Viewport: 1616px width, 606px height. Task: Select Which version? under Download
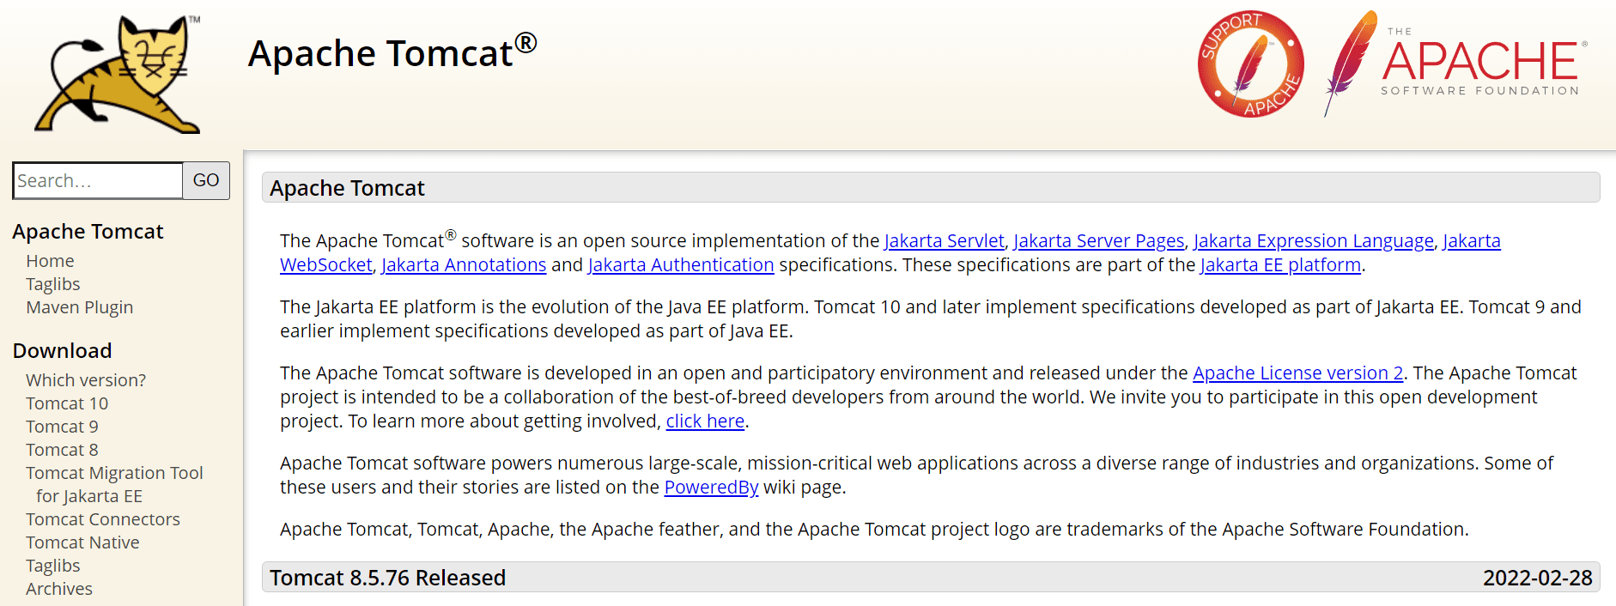click(x=86, y=380)
